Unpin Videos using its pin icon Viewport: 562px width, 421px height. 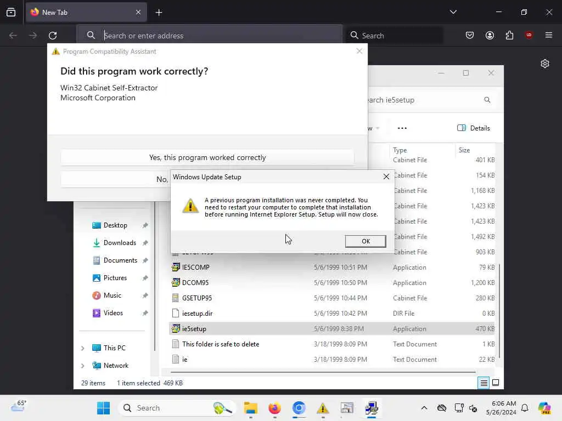145,313
